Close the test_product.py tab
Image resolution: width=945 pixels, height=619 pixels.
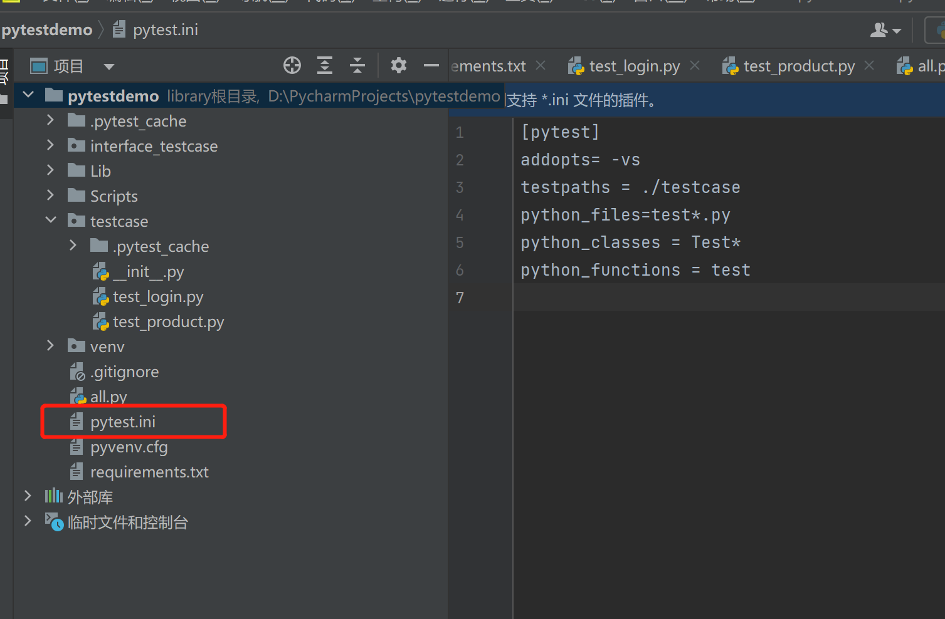(x=869, y=65)
